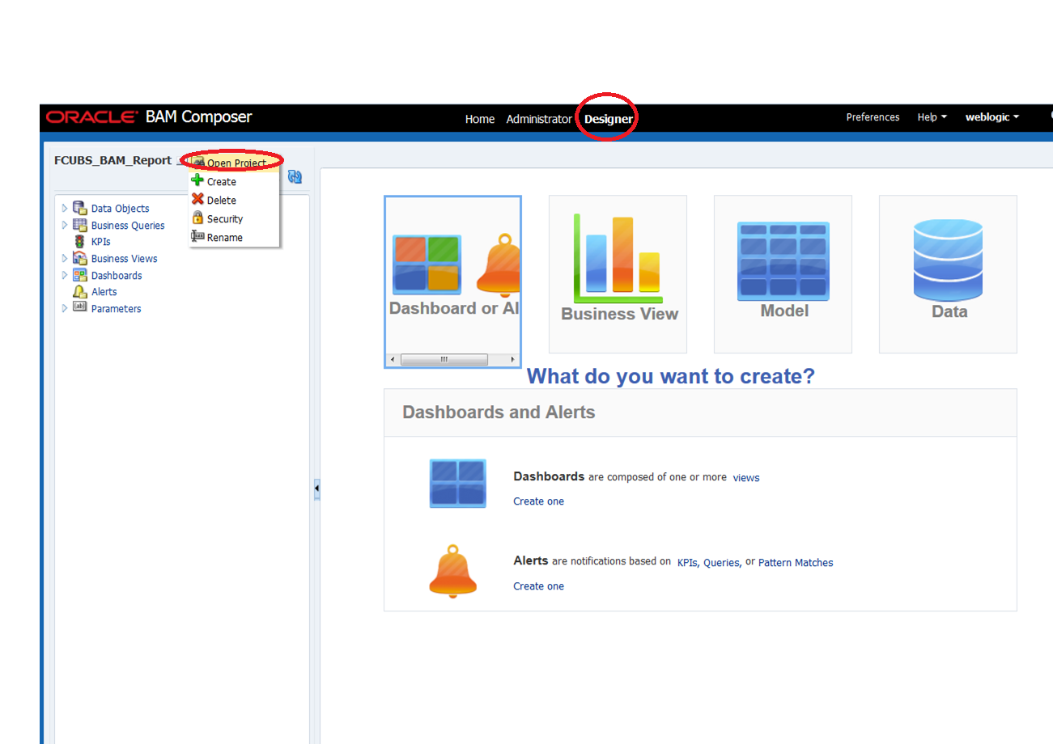Collapse the left panel with splitter arrow

click(316, 489)
